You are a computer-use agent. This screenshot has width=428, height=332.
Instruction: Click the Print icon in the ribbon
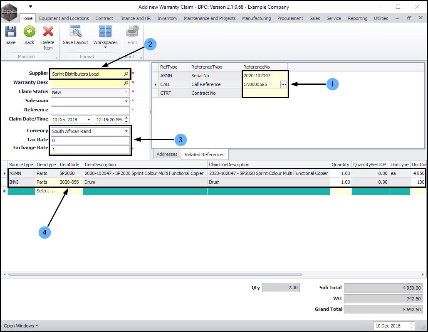(x=132, y=31)
